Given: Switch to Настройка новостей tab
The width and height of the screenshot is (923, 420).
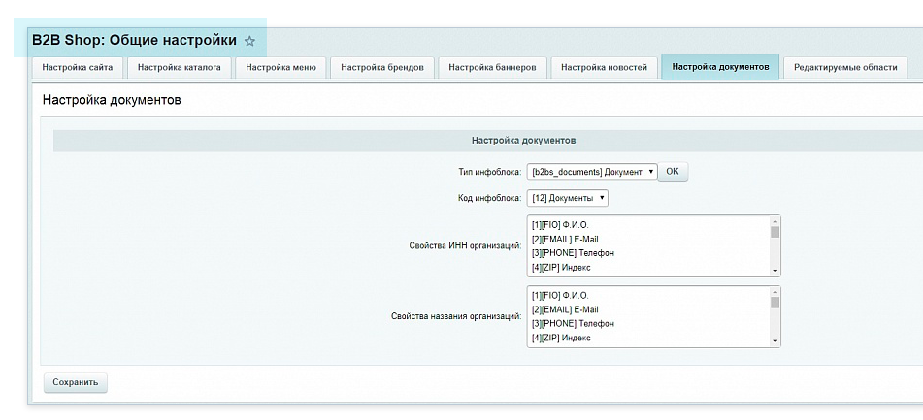Looking at the screenshot, I should click(604, 68).
